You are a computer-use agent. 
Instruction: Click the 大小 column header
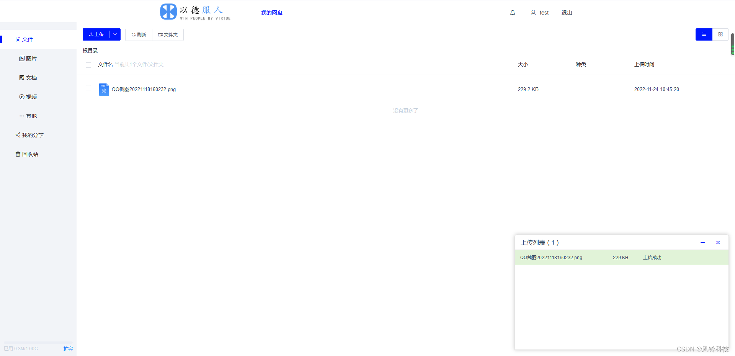coord(523,64)
